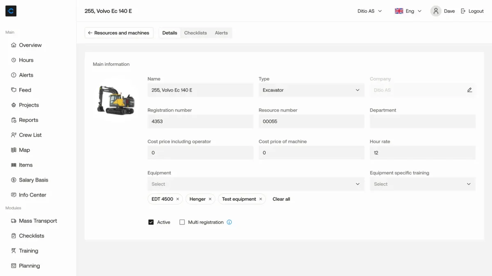Click the UK flag language icon

tap(399, 11)
